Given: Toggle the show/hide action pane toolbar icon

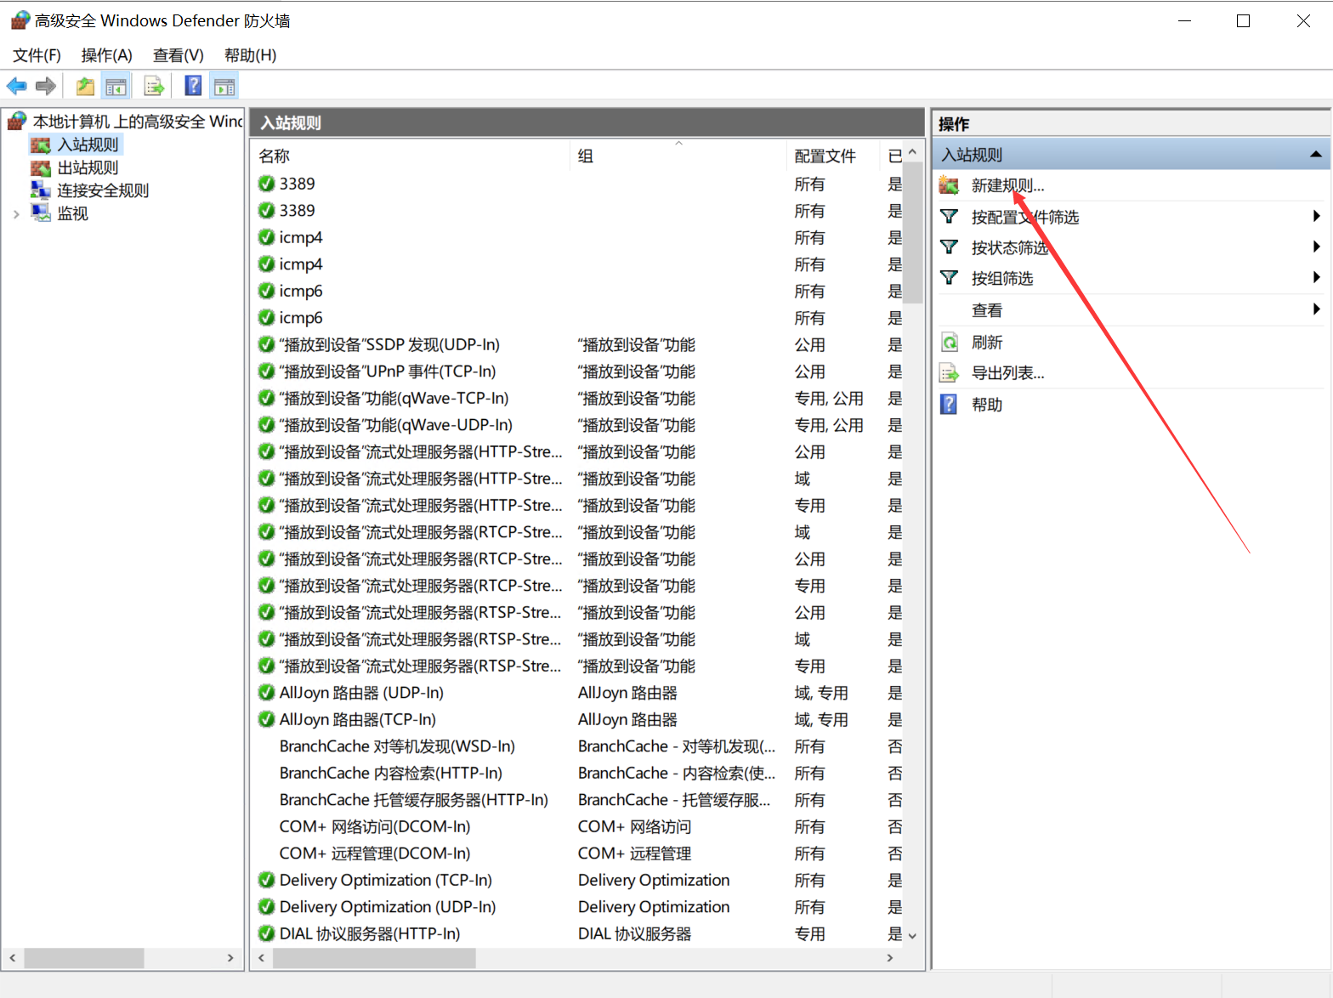Looking at the screenshot, I should [224, 86].
